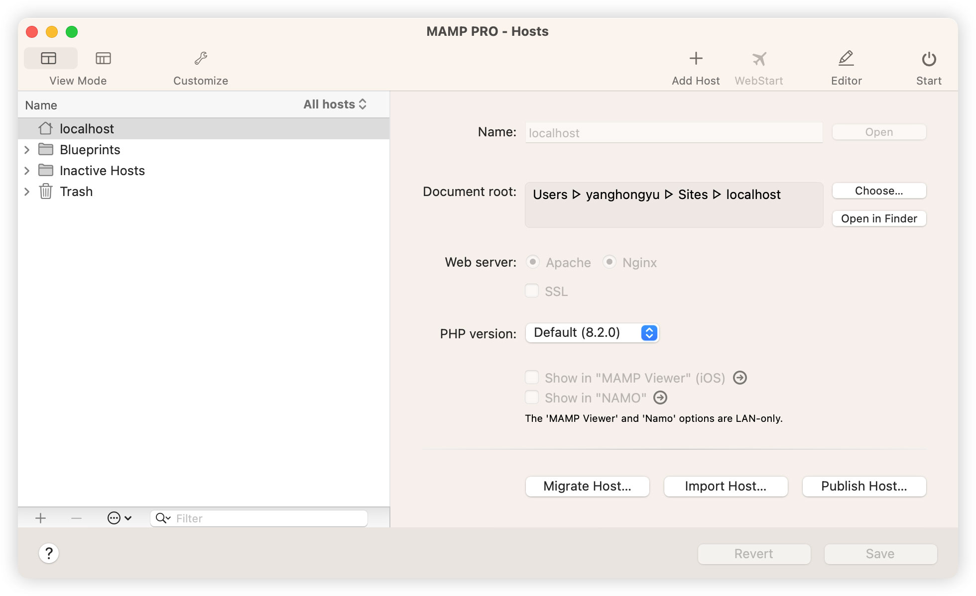Switch to the first View Mode layout icon
The width and height of the screenshot is (976, 596).
point(49,58)
